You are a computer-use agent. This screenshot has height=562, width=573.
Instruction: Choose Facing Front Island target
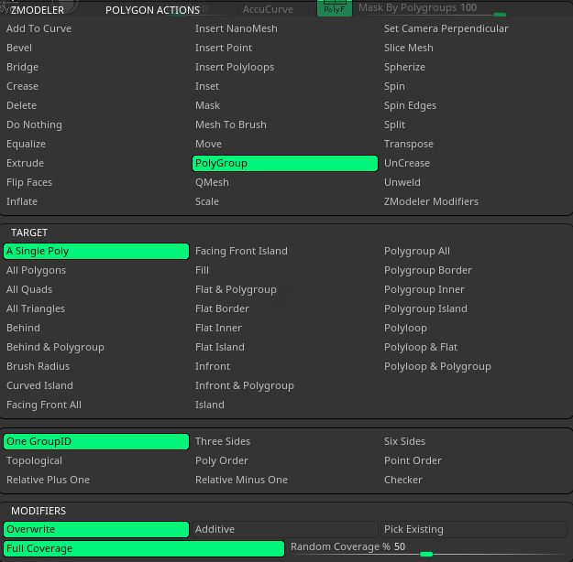[241, 251]
